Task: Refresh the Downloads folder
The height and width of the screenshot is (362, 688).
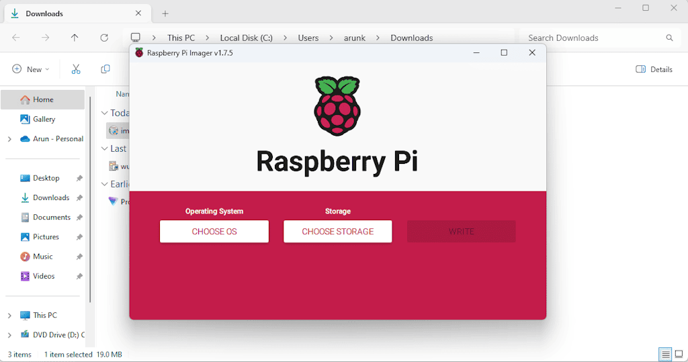Action: pyautogui.click(x=104, y=38)
